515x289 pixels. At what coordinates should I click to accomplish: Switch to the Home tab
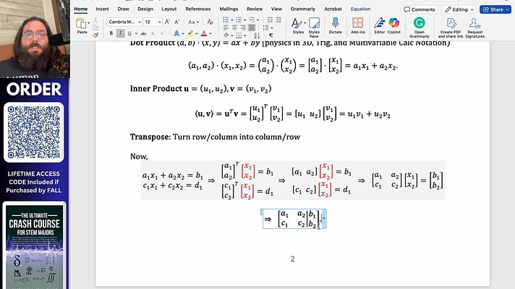(80, 9)
